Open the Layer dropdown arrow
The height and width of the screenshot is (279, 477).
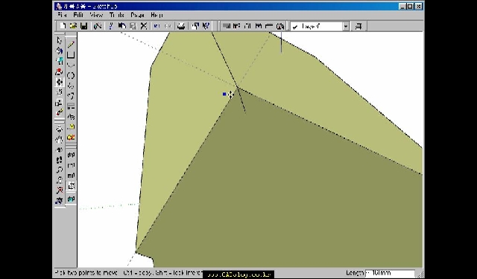coord(346,27)
